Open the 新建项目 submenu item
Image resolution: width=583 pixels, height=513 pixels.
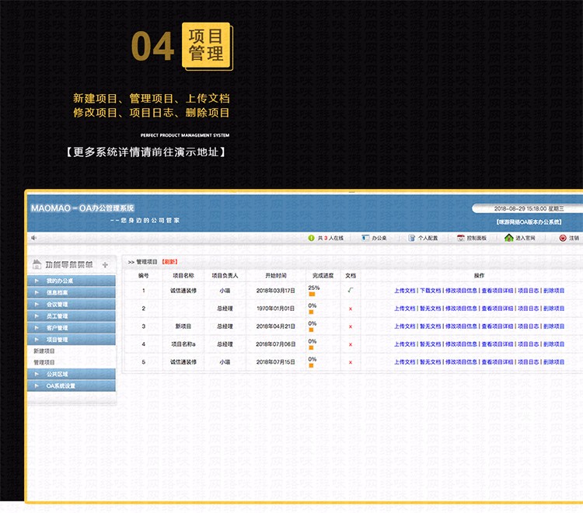click(44, 351)
